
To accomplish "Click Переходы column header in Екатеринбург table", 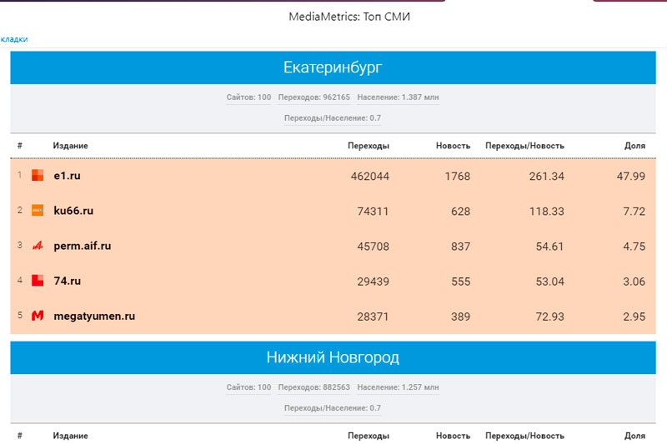I will [x=369, y=146].
